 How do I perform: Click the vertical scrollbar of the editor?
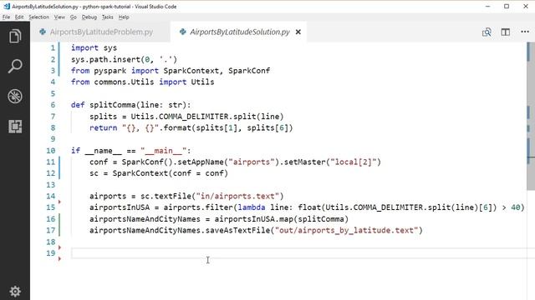coord(531,116)
